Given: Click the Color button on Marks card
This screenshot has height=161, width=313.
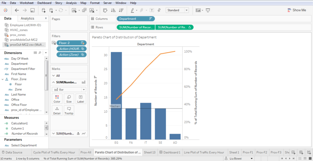Looking at the screenshot, I should click(57, 99).
